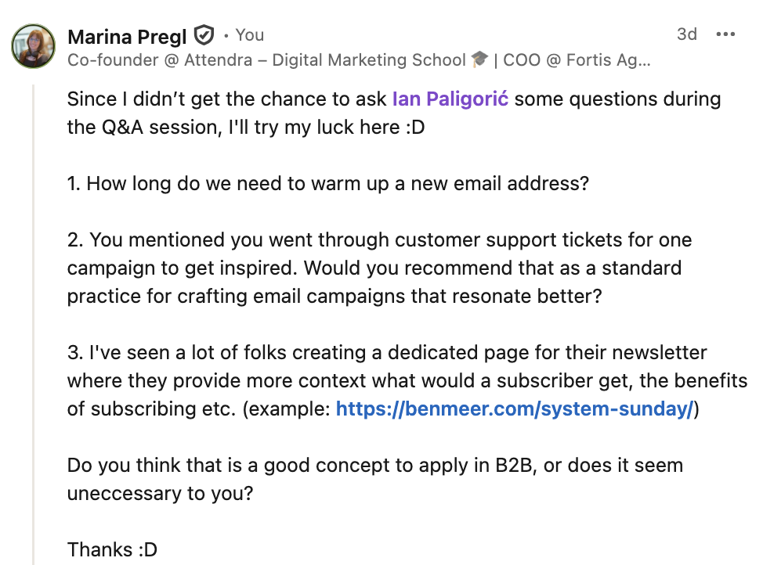Screen dimensions: 763x565
Task: Click the truncated COO @ Fortis Ag… text
Action: [576, 60]
